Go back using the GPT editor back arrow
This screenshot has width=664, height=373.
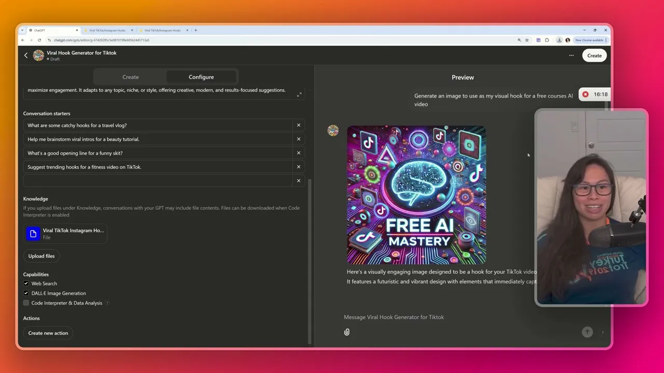coord(26,55)
